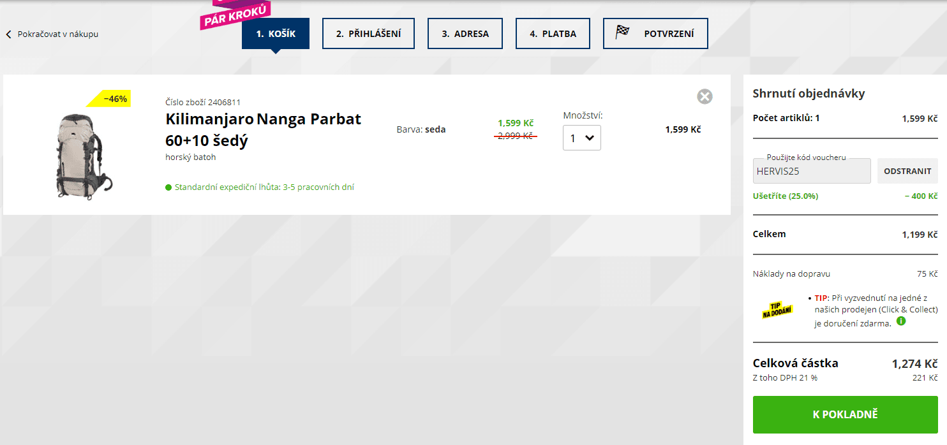Focus the voucher code field with HERVIS25
Screen dimensions: 947x445
coord(812,171)
